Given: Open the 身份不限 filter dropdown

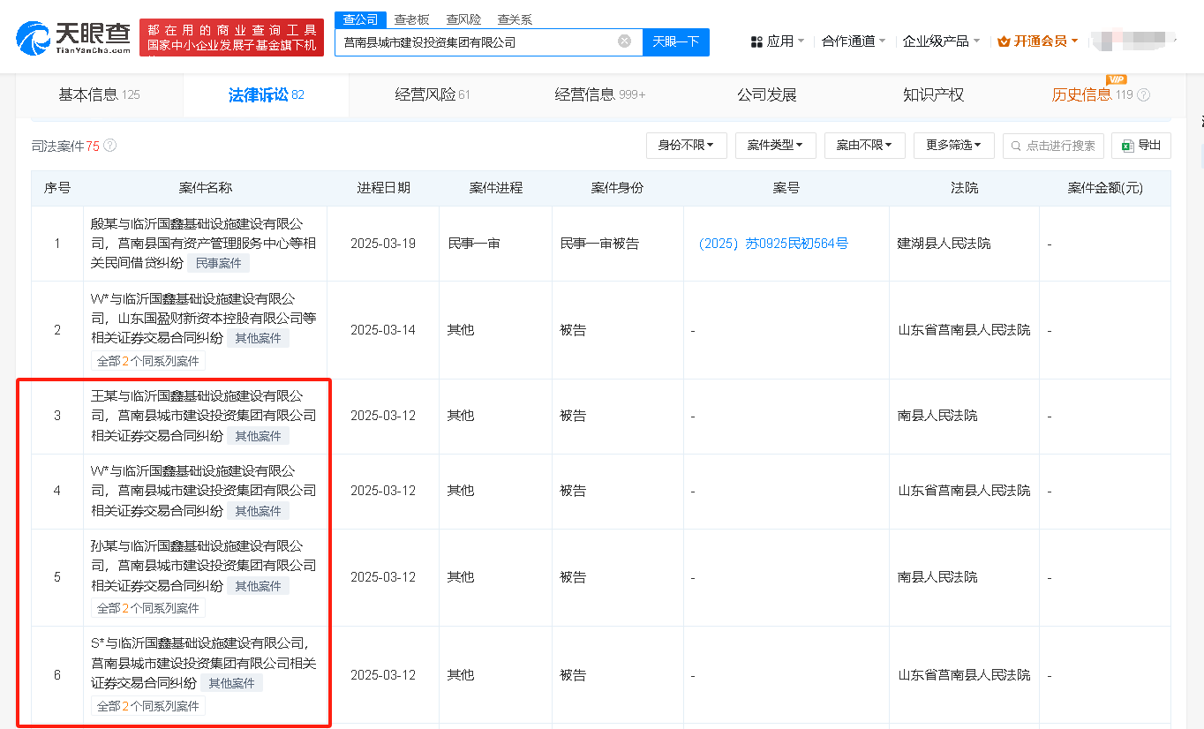Looking at the screenshot, I should pos(687,146).
